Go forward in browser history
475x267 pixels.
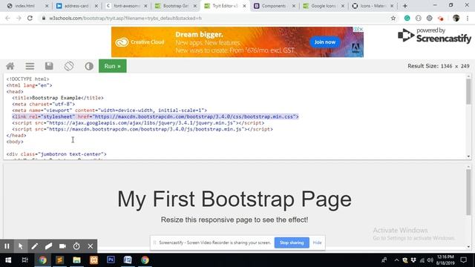coord(19,18)
